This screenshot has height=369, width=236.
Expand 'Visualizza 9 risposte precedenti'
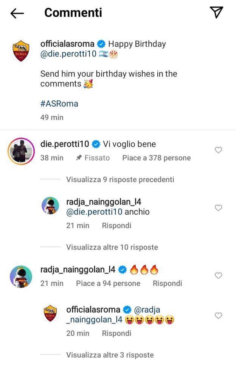point(120,179)
